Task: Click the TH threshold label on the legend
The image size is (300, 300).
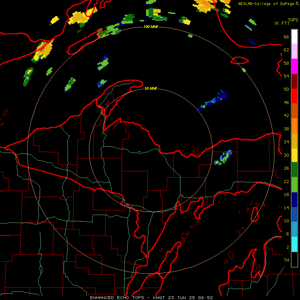Action: click(286, 260)
